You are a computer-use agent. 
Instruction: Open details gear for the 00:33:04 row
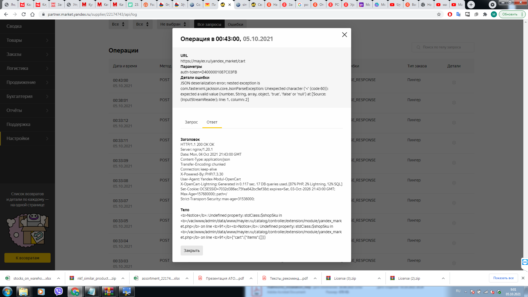[x=454, y=243]
